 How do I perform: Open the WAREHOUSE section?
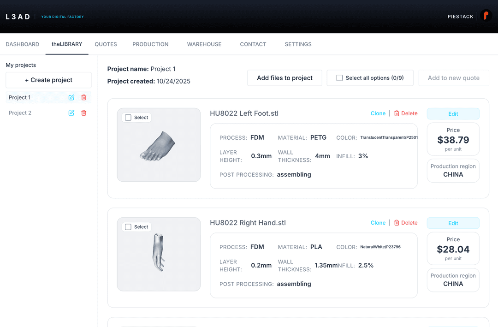pyautogui.click(x=204, y=44)
